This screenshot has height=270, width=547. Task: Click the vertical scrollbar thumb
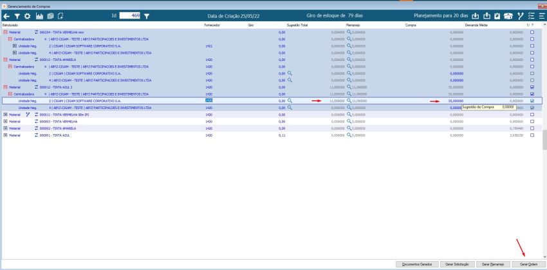[544, 140]
